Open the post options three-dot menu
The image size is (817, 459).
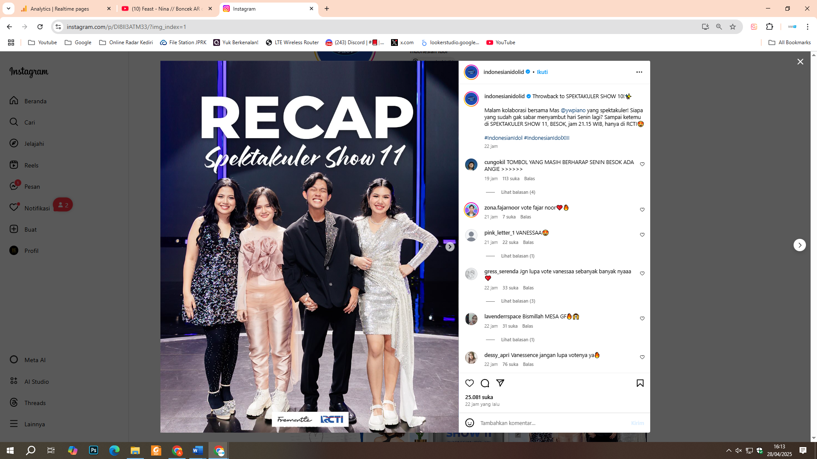[x=639, y=72]
